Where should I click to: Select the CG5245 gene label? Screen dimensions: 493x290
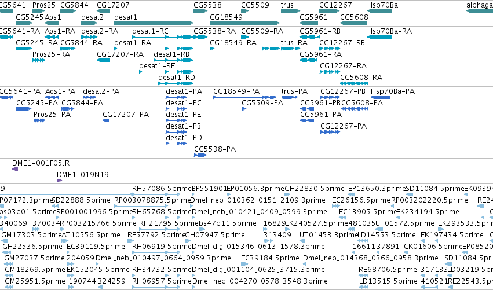[x=30, y=17]
